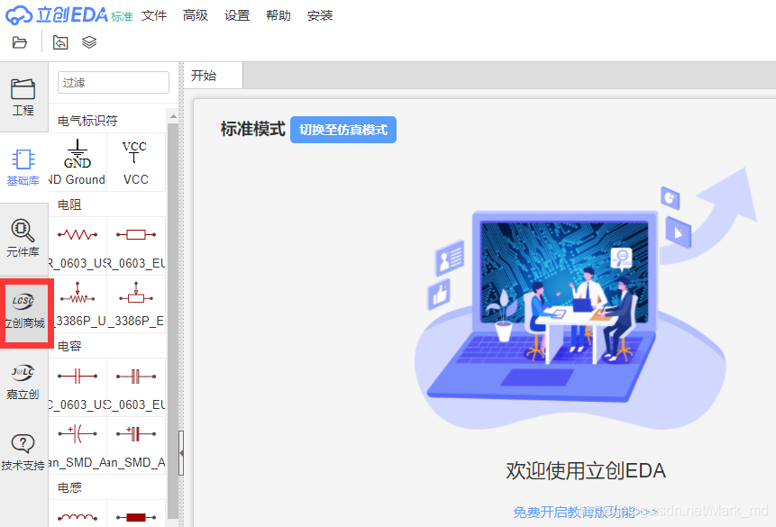Select the polarized capacitor EU symbol

[x=135, y=445]
